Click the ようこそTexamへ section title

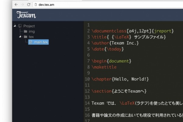(129, 91)
